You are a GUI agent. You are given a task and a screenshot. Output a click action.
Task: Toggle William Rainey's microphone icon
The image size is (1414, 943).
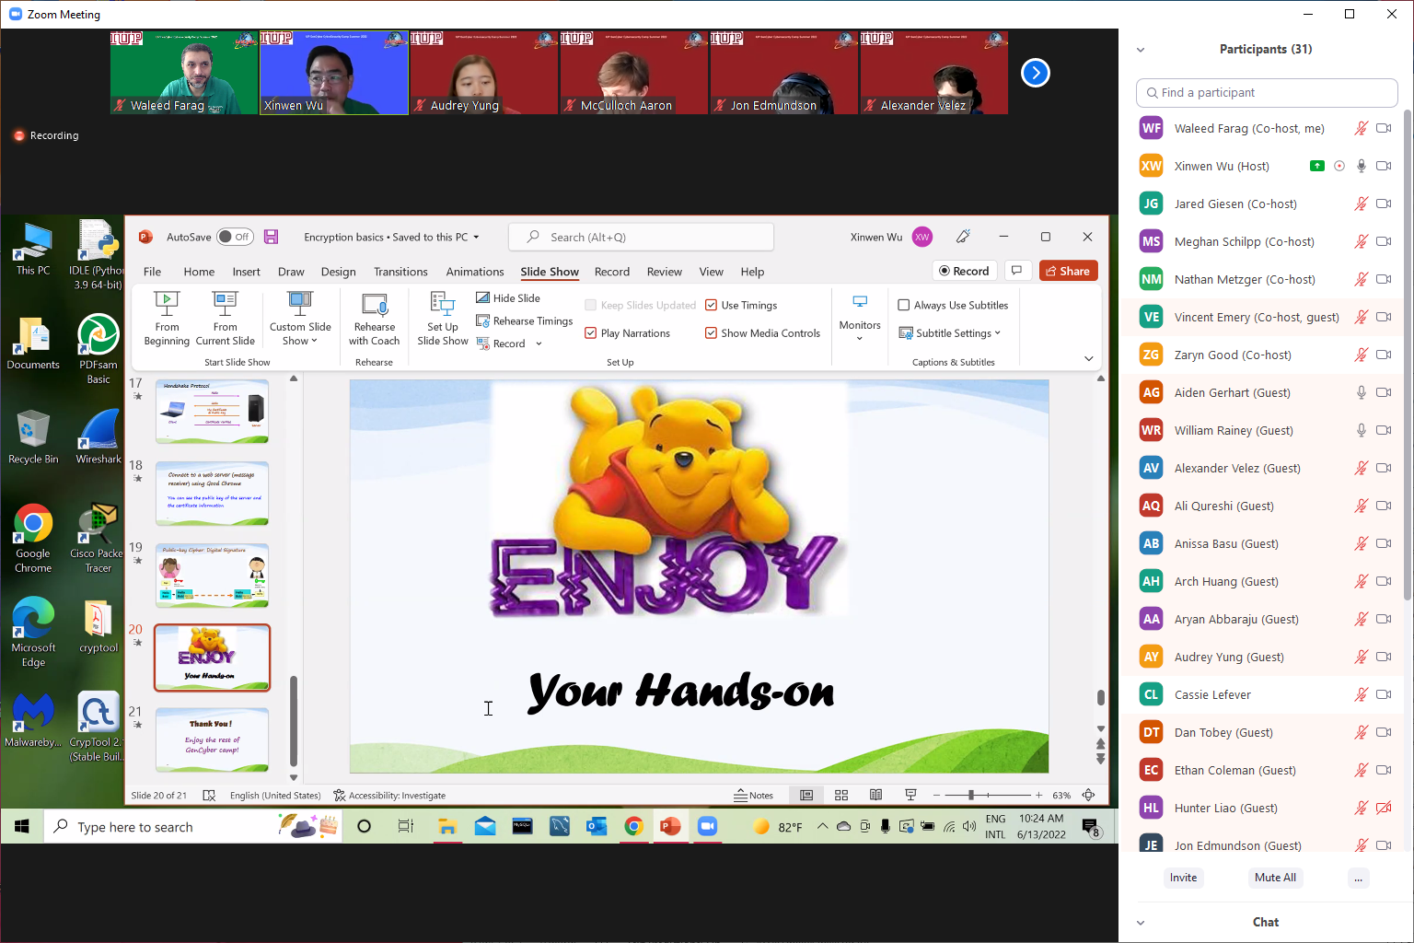[1362, 430]
